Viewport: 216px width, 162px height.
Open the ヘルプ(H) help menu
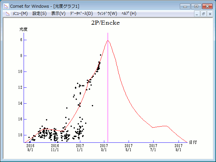coord(129,13)
